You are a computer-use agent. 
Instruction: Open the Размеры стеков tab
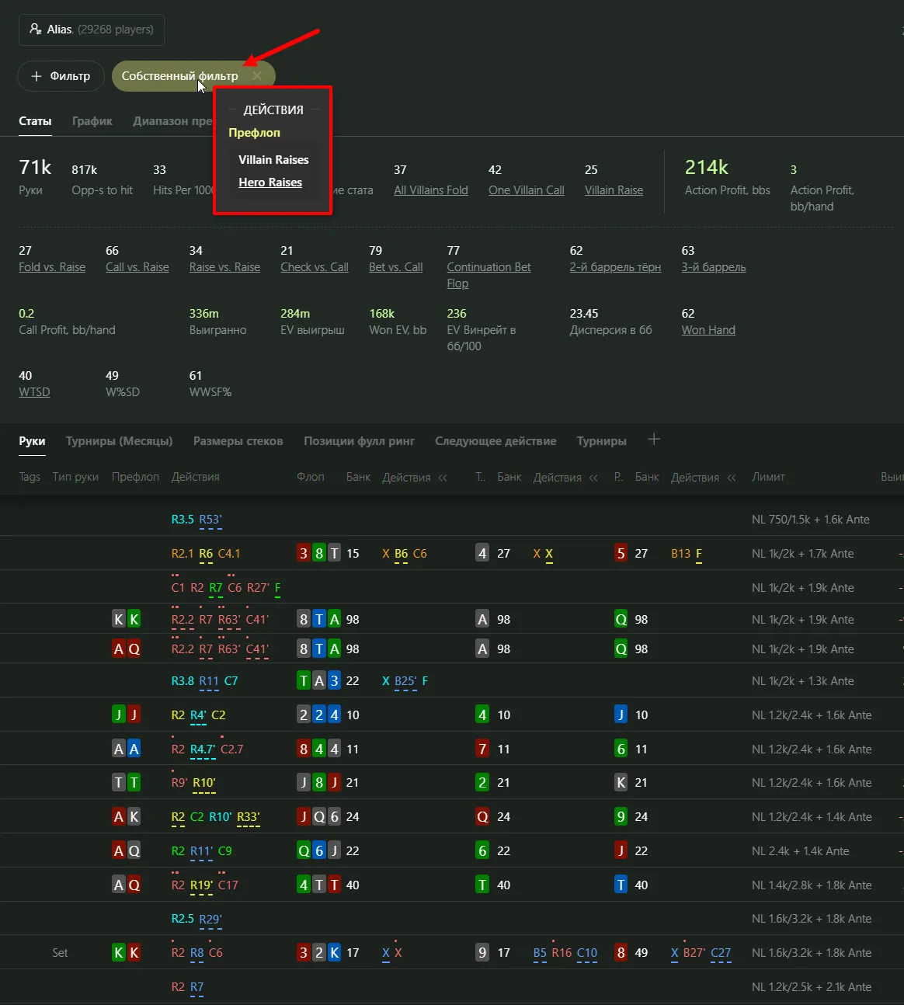tap(238, 441)
